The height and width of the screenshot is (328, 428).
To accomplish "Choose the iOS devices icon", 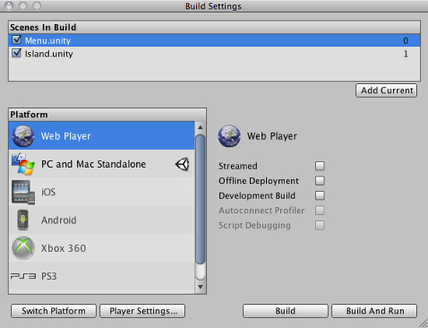I will click(23, 192).
